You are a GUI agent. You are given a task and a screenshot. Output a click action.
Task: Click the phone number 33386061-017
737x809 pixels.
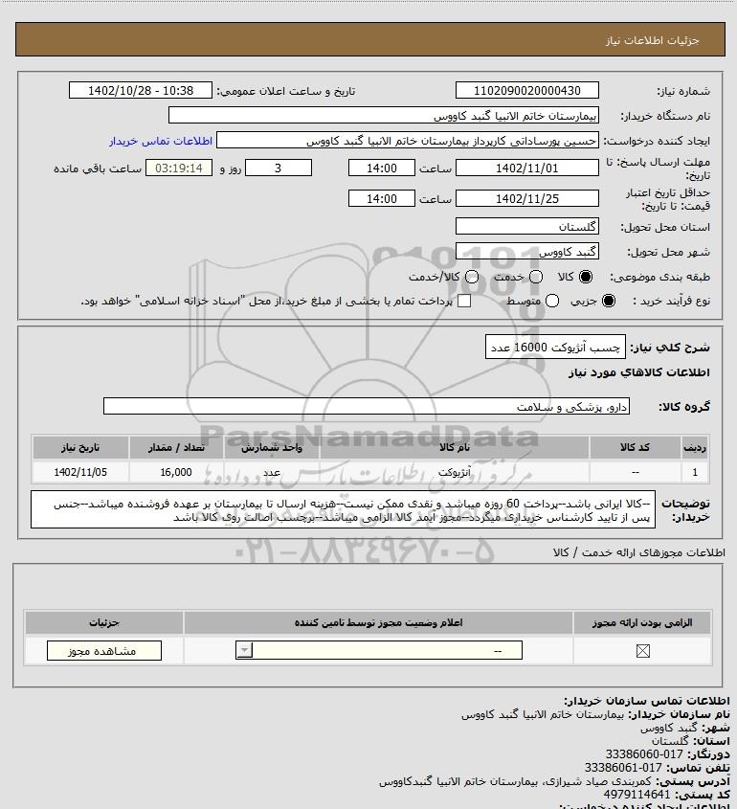click(623, 768)
